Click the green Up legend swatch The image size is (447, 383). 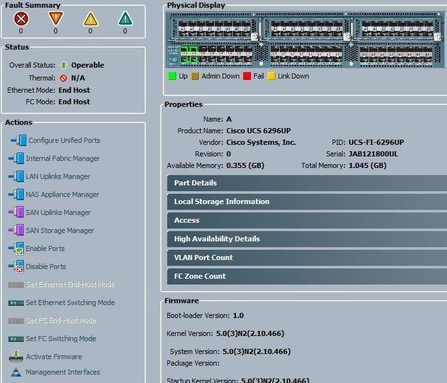172,76
